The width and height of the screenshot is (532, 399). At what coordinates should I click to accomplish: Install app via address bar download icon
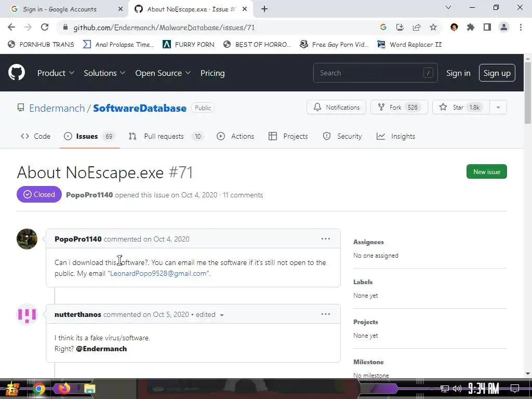[x=400, y=27]
